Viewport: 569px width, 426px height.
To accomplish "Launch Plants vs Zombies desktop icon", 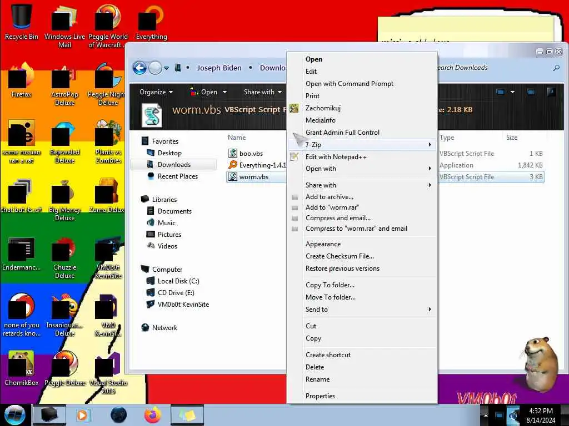I will click(x=108, y=143).
